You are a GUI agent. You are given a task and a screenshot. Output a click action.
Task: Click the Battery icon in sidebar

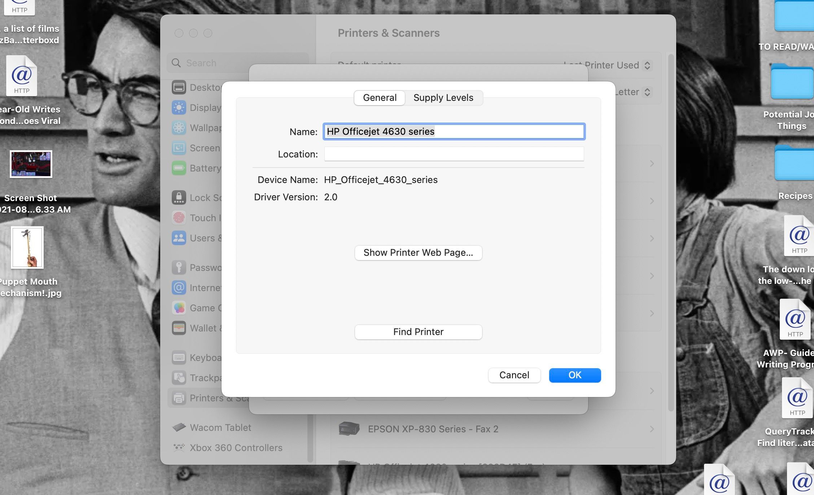coord(179,168)
